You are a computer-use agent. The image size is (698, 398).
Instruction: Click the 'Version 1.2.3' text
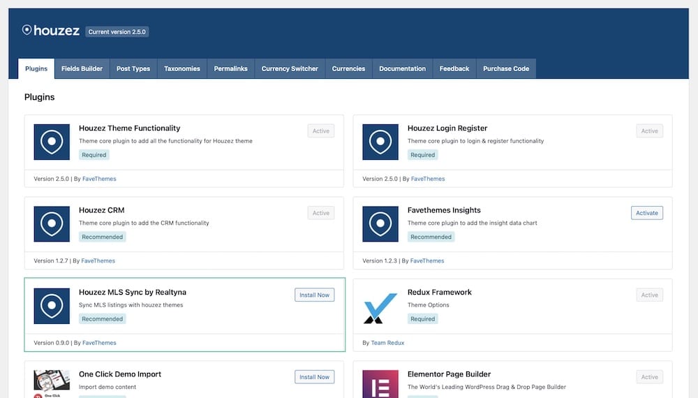tap(380, 260)
